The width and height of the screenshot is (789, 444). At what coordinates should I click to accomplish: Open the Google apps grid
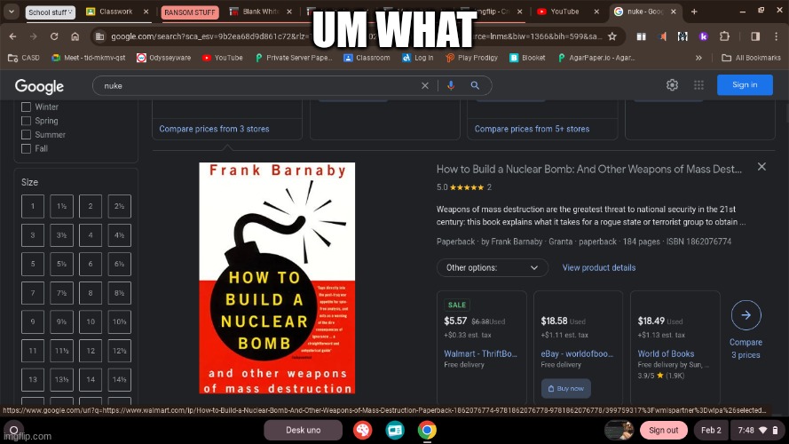(699, 85)
